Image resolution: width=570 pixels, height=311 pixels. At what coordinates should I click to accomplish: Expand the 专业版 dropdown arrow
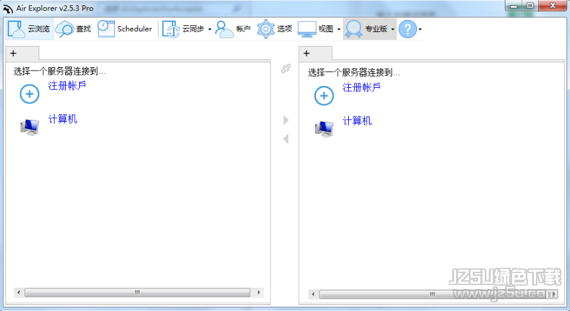tap(393, 29)
